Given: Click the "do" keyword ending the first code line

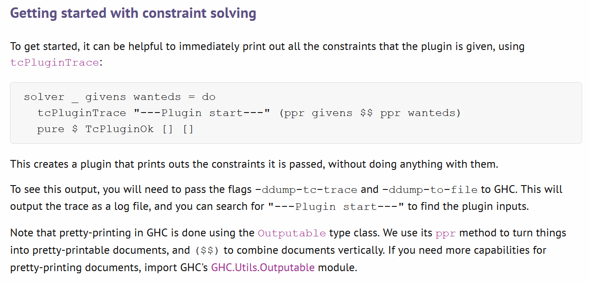Looking at the screenshot, I should pyautogui.click(x=209, y=97).
